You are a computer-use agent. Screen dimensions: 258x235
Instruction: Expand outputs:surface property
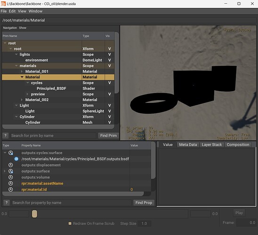[x=5, y=171]
